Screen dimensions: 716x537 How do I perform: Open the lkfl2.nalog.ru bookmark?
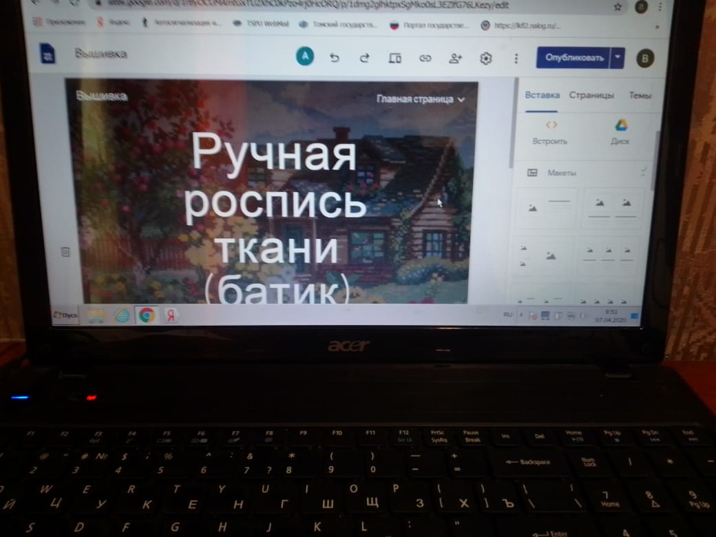[x=521, y=25]
